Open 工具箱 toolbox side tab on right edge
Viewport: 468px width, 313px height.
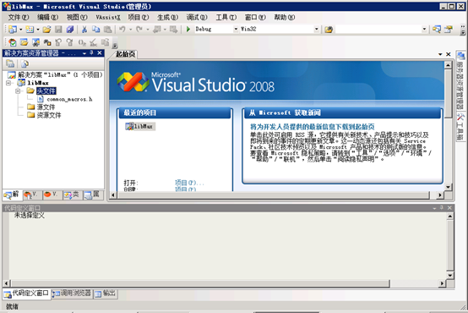461,127
